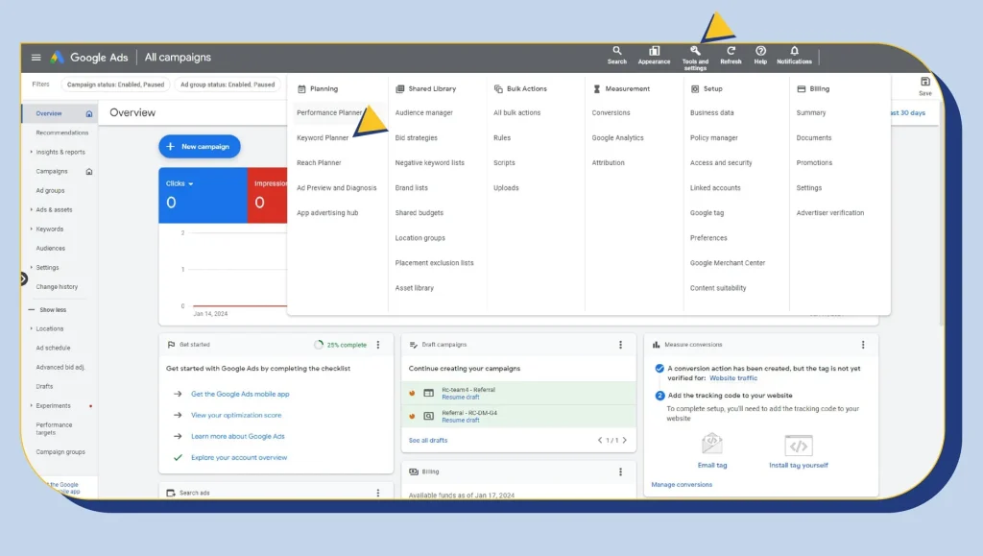Viewport: 983px width, 556px height.
Task: Expand Insights & reports section
Action: (x=32, y=153)
